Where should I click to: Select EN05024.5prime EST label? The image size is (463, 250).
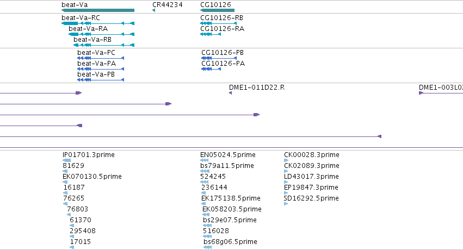point(228,155)
